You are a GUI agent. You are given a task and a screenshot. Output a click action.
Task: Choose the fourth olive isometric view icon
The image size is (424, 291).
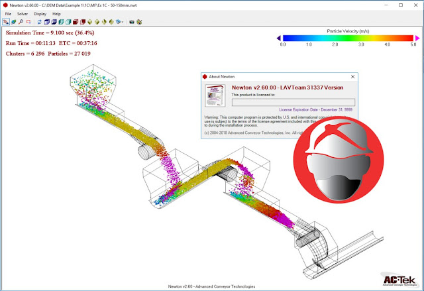point(111,22)
